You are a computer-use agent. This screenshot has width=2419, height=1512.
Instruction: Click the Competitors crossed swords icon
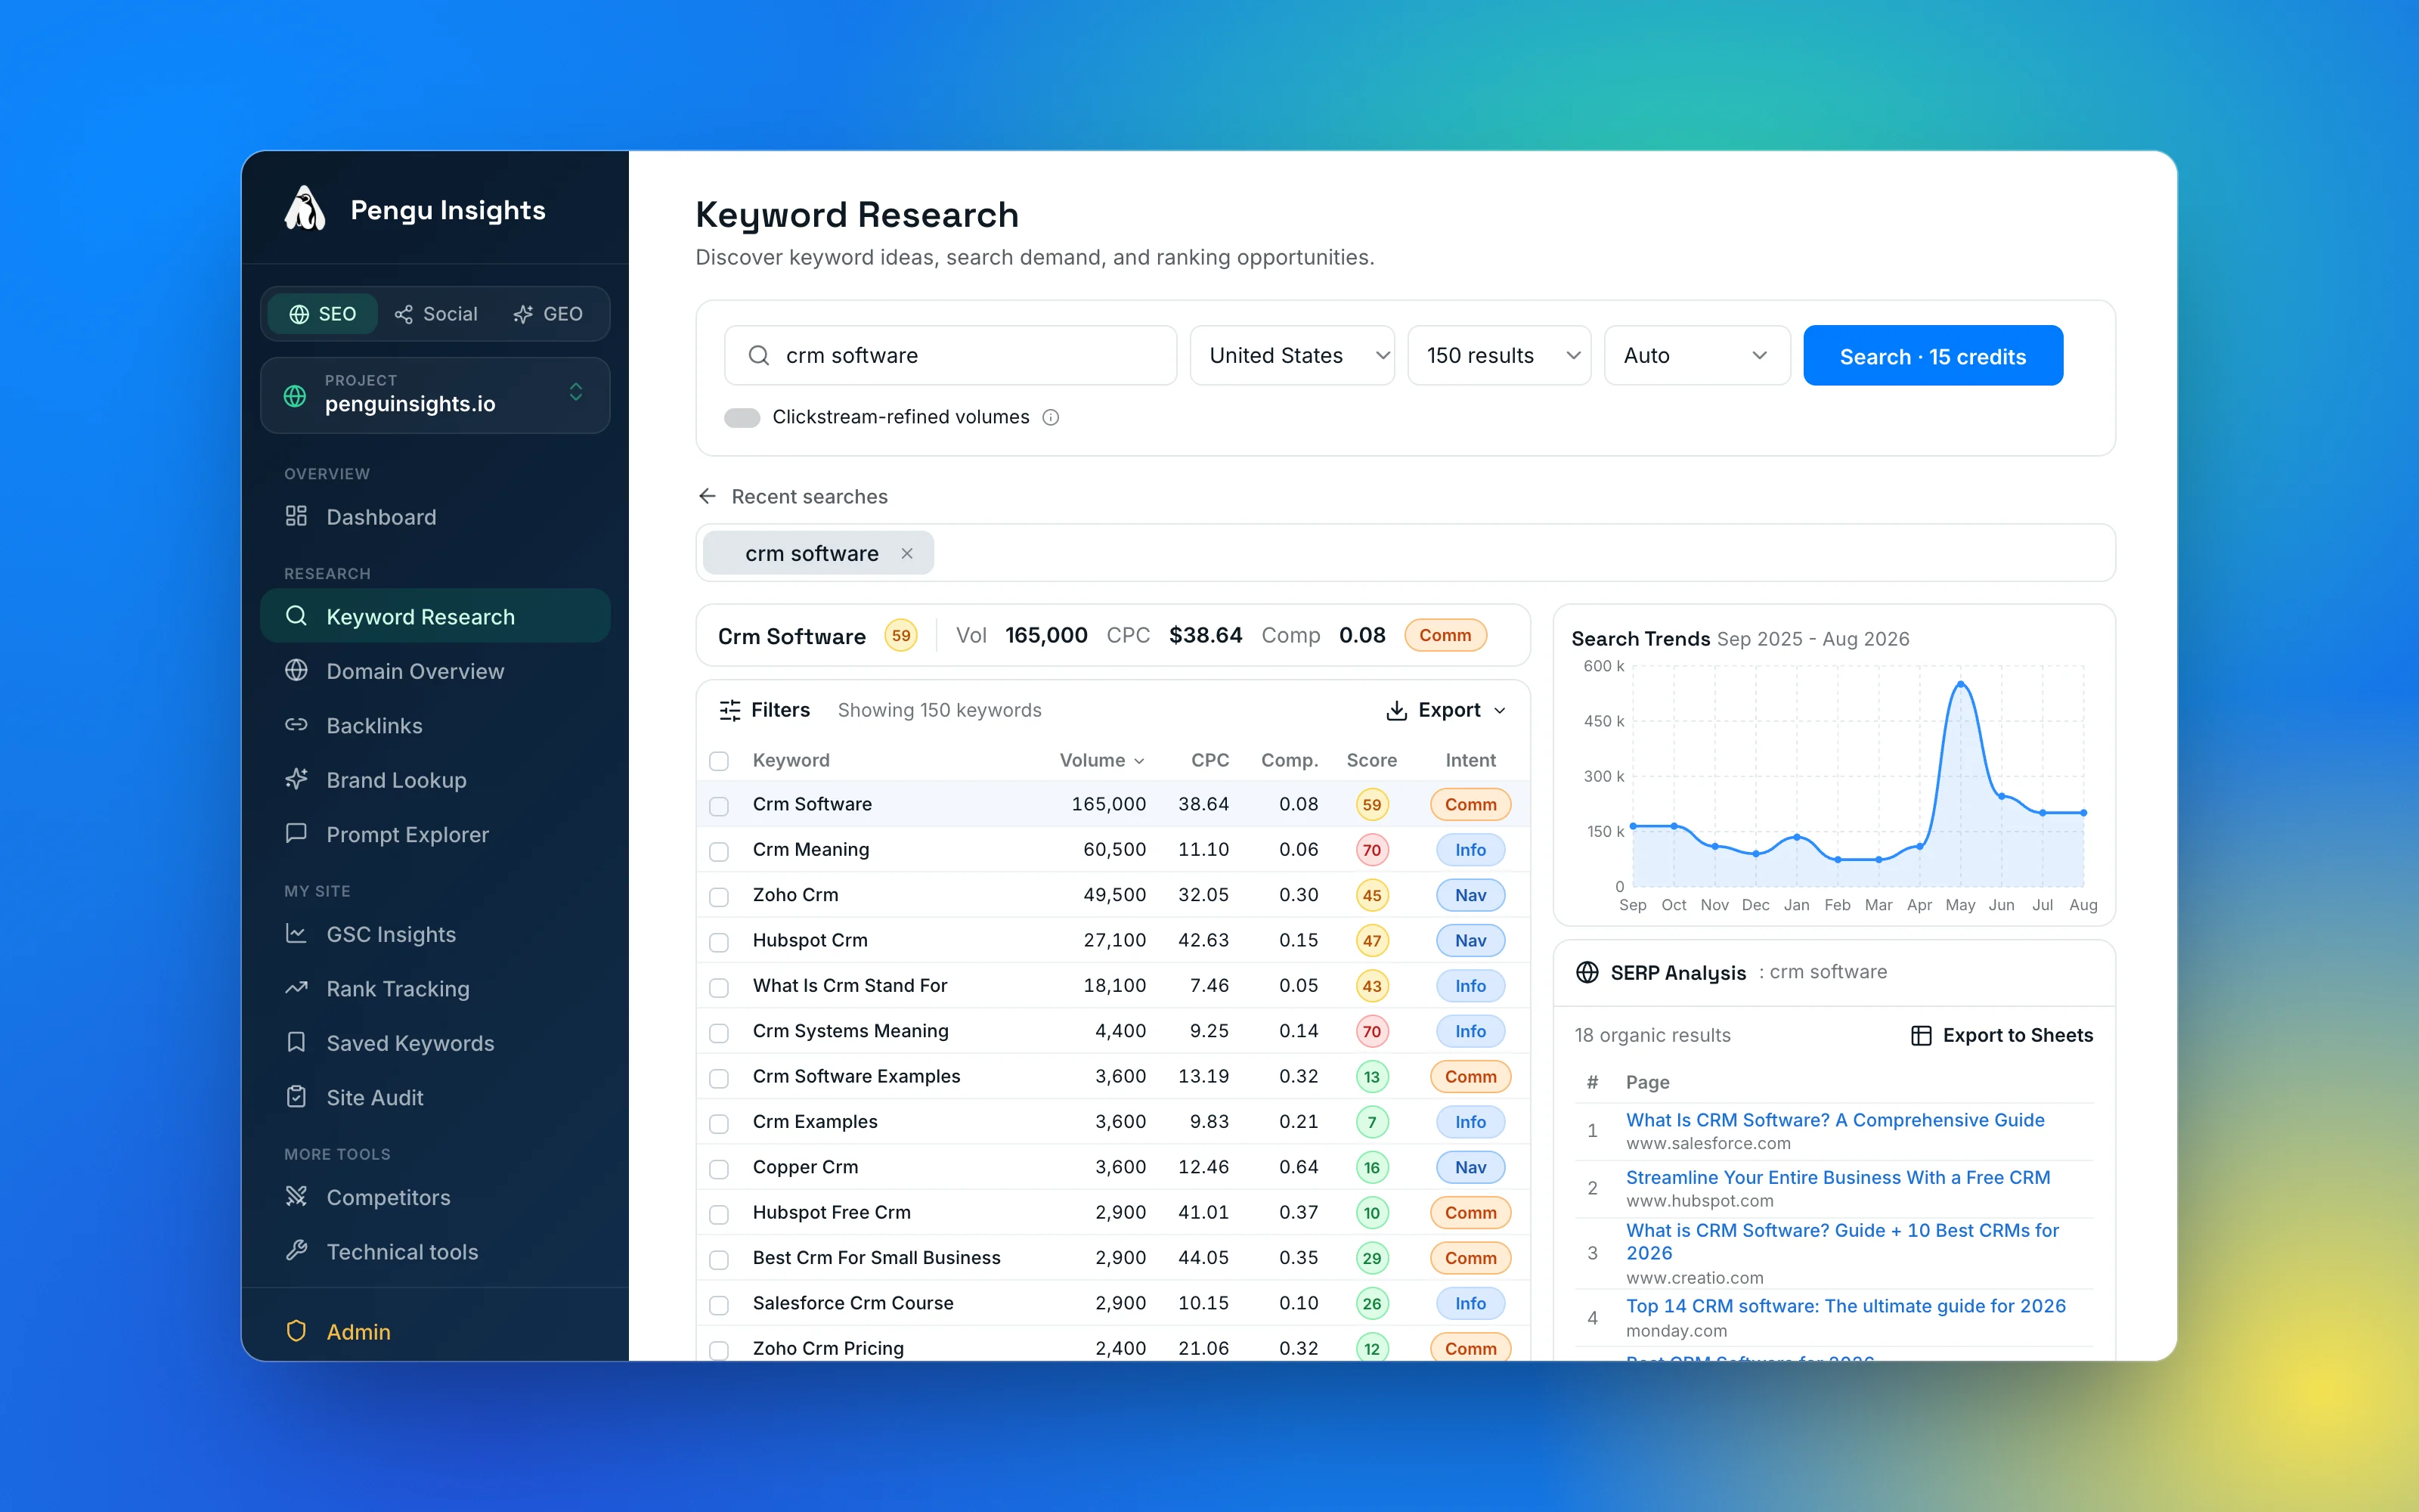point(296,1196)
